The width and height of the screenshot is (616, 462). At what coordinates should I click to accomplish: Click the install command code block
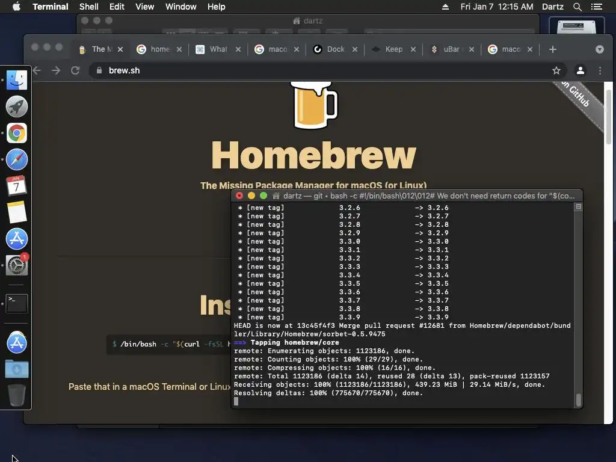click(169, 344)
